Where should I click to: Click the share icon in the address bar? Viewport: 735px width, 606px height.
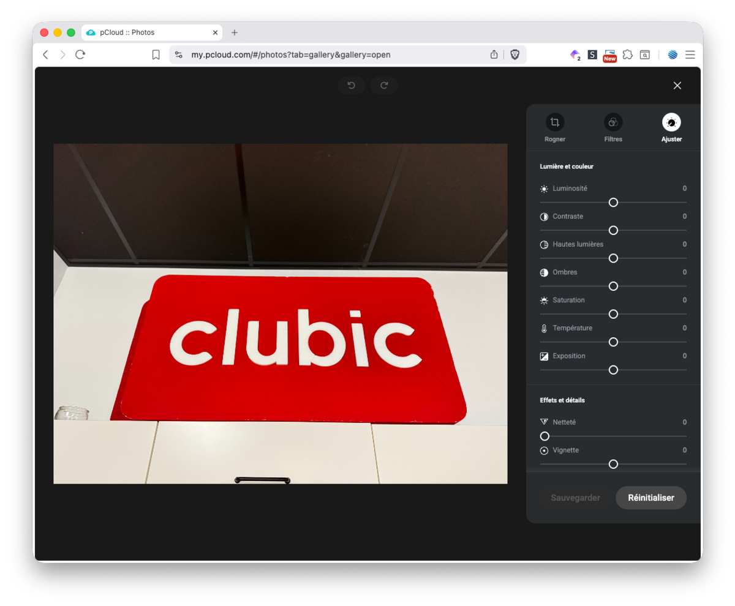coord(494,54)
